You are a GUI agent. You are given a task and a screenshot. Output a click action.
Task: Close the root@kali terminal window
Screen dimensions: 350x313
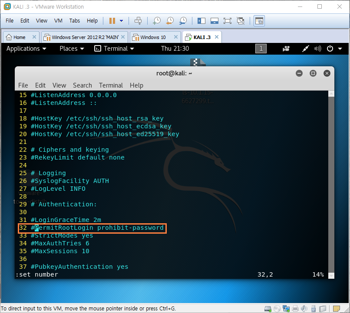pos(327,73)
